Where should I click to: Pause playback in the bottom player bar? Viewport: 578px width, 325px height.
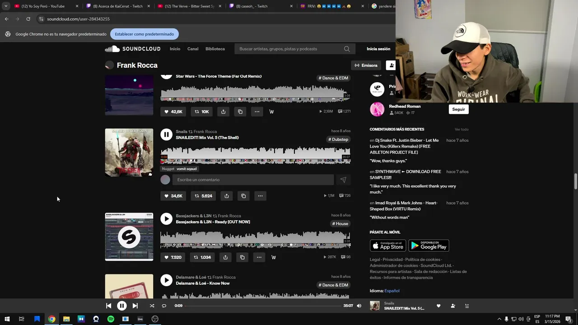pos(122,306)
